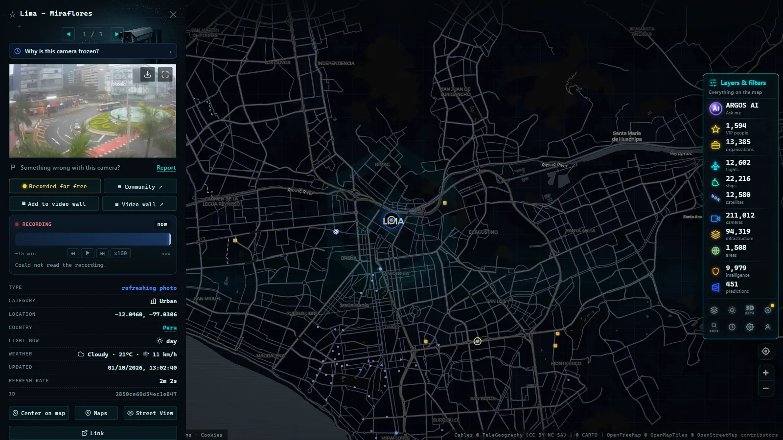Favorite the Lima - Miraflores camera star
This screenshot has width=783, height=440.
(x=12, y=15)
